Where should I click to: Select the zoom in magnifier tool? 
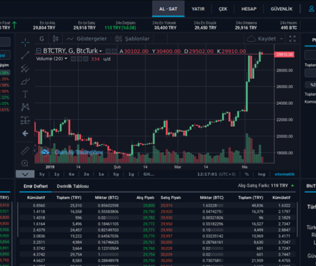[x=25, y=163]
